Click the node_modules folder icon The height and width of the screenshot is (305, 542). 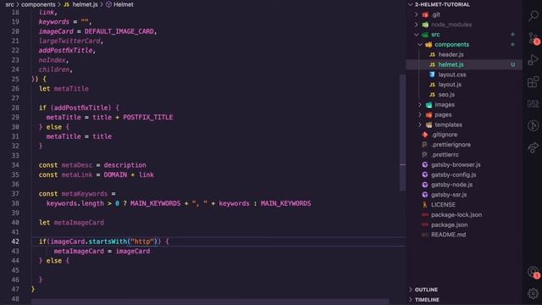425,25
